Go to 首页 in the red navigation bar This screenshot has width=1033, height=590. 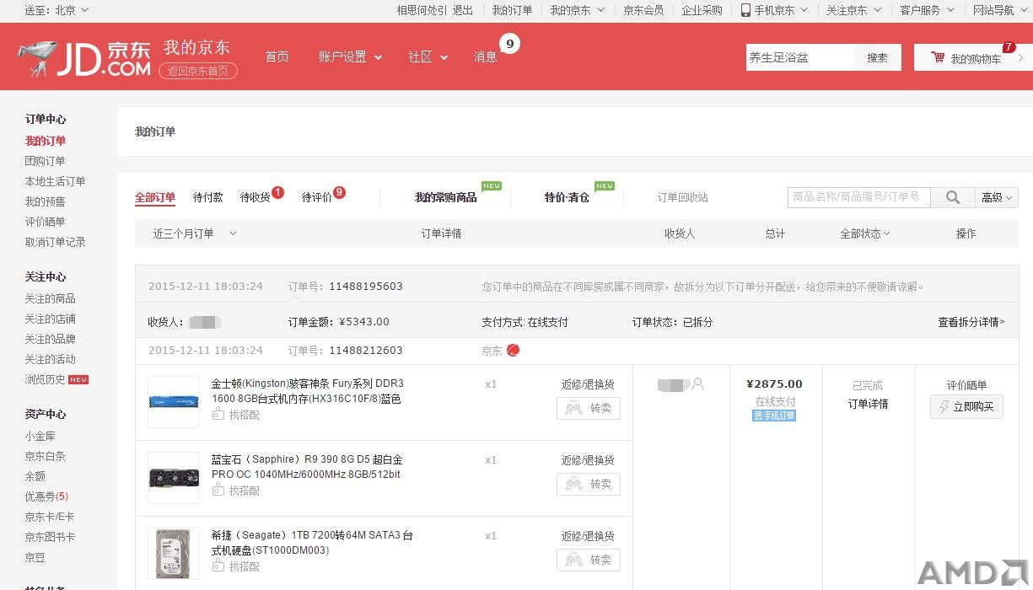tap(277, 56)
